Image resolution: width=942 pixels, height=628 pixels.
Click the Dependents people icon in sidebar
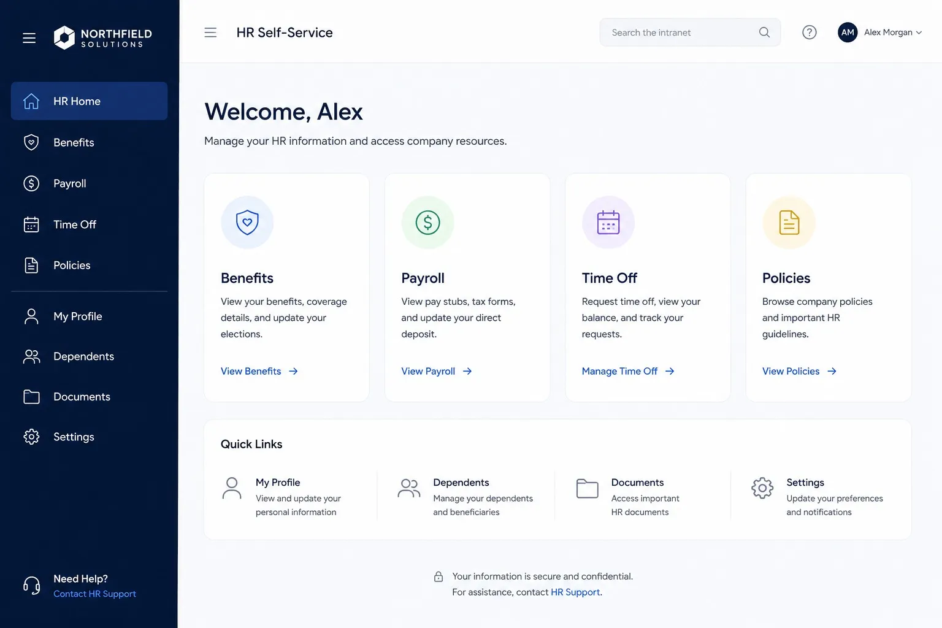pyautogui.click(x=31, y=356)
